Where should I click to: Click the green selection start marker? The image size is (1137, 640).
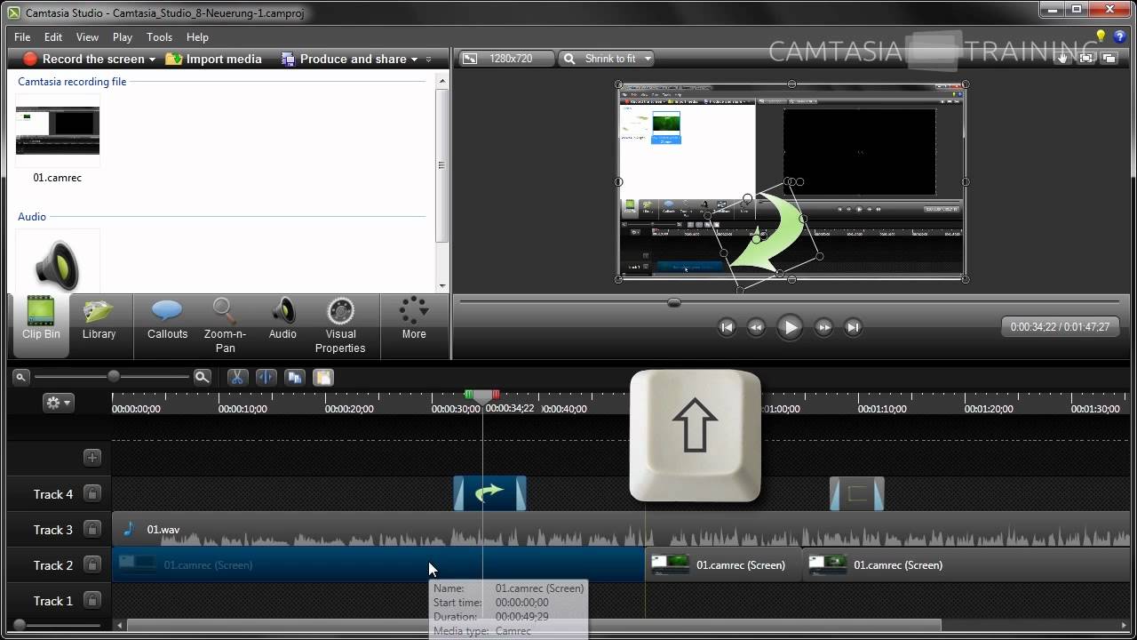coord(469,395)
